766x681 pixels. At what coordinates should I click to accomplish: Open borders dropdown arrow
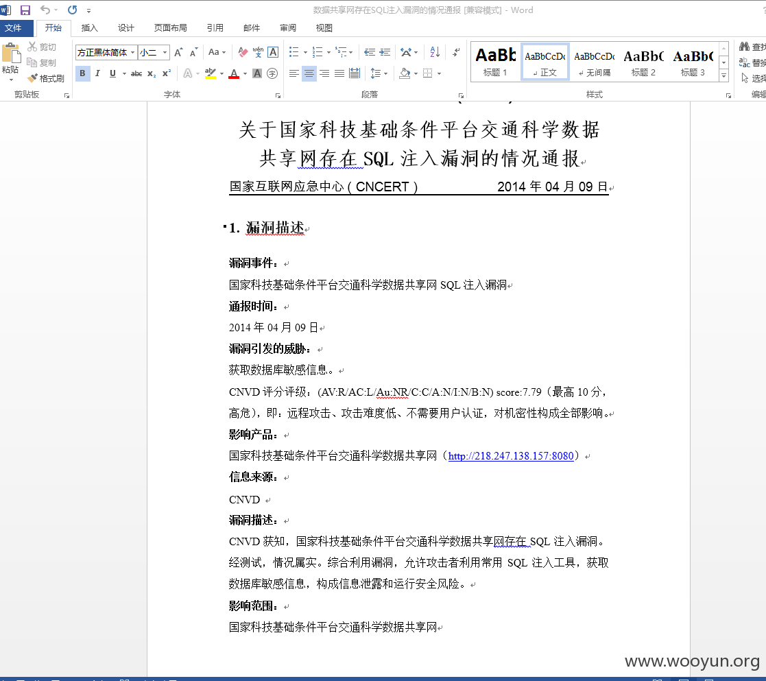(x=439, y=74)
